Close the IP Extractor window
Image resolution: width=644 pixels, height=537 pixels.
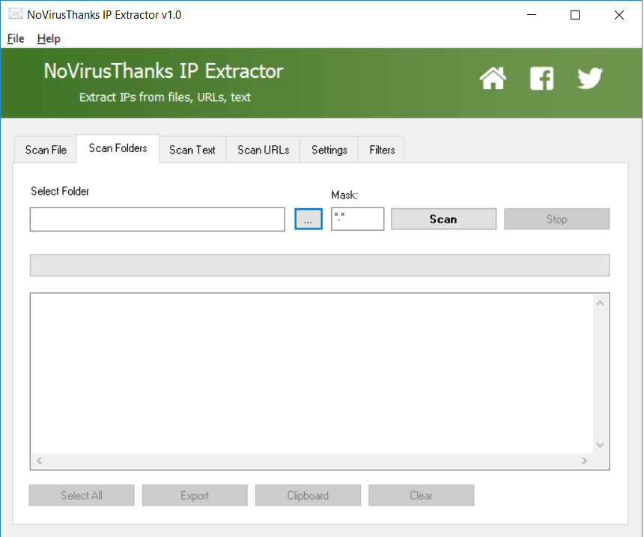[x=619, y=15]
